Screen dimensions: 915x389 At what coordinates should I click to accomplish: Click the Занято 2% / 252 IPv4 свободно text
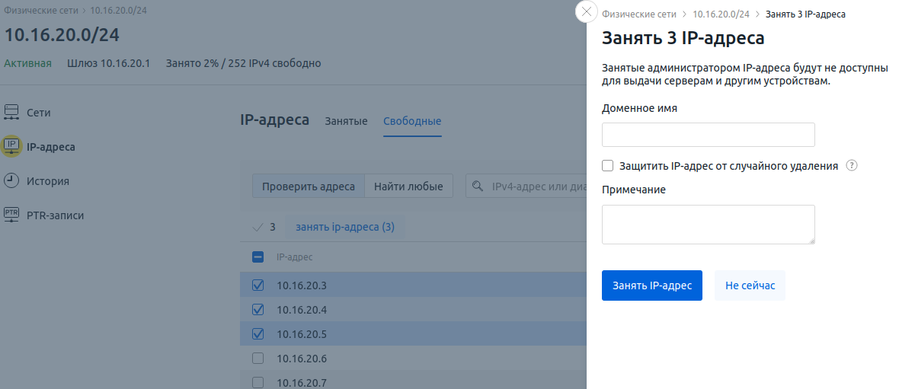pyautogui.click(x=244, y=63)
